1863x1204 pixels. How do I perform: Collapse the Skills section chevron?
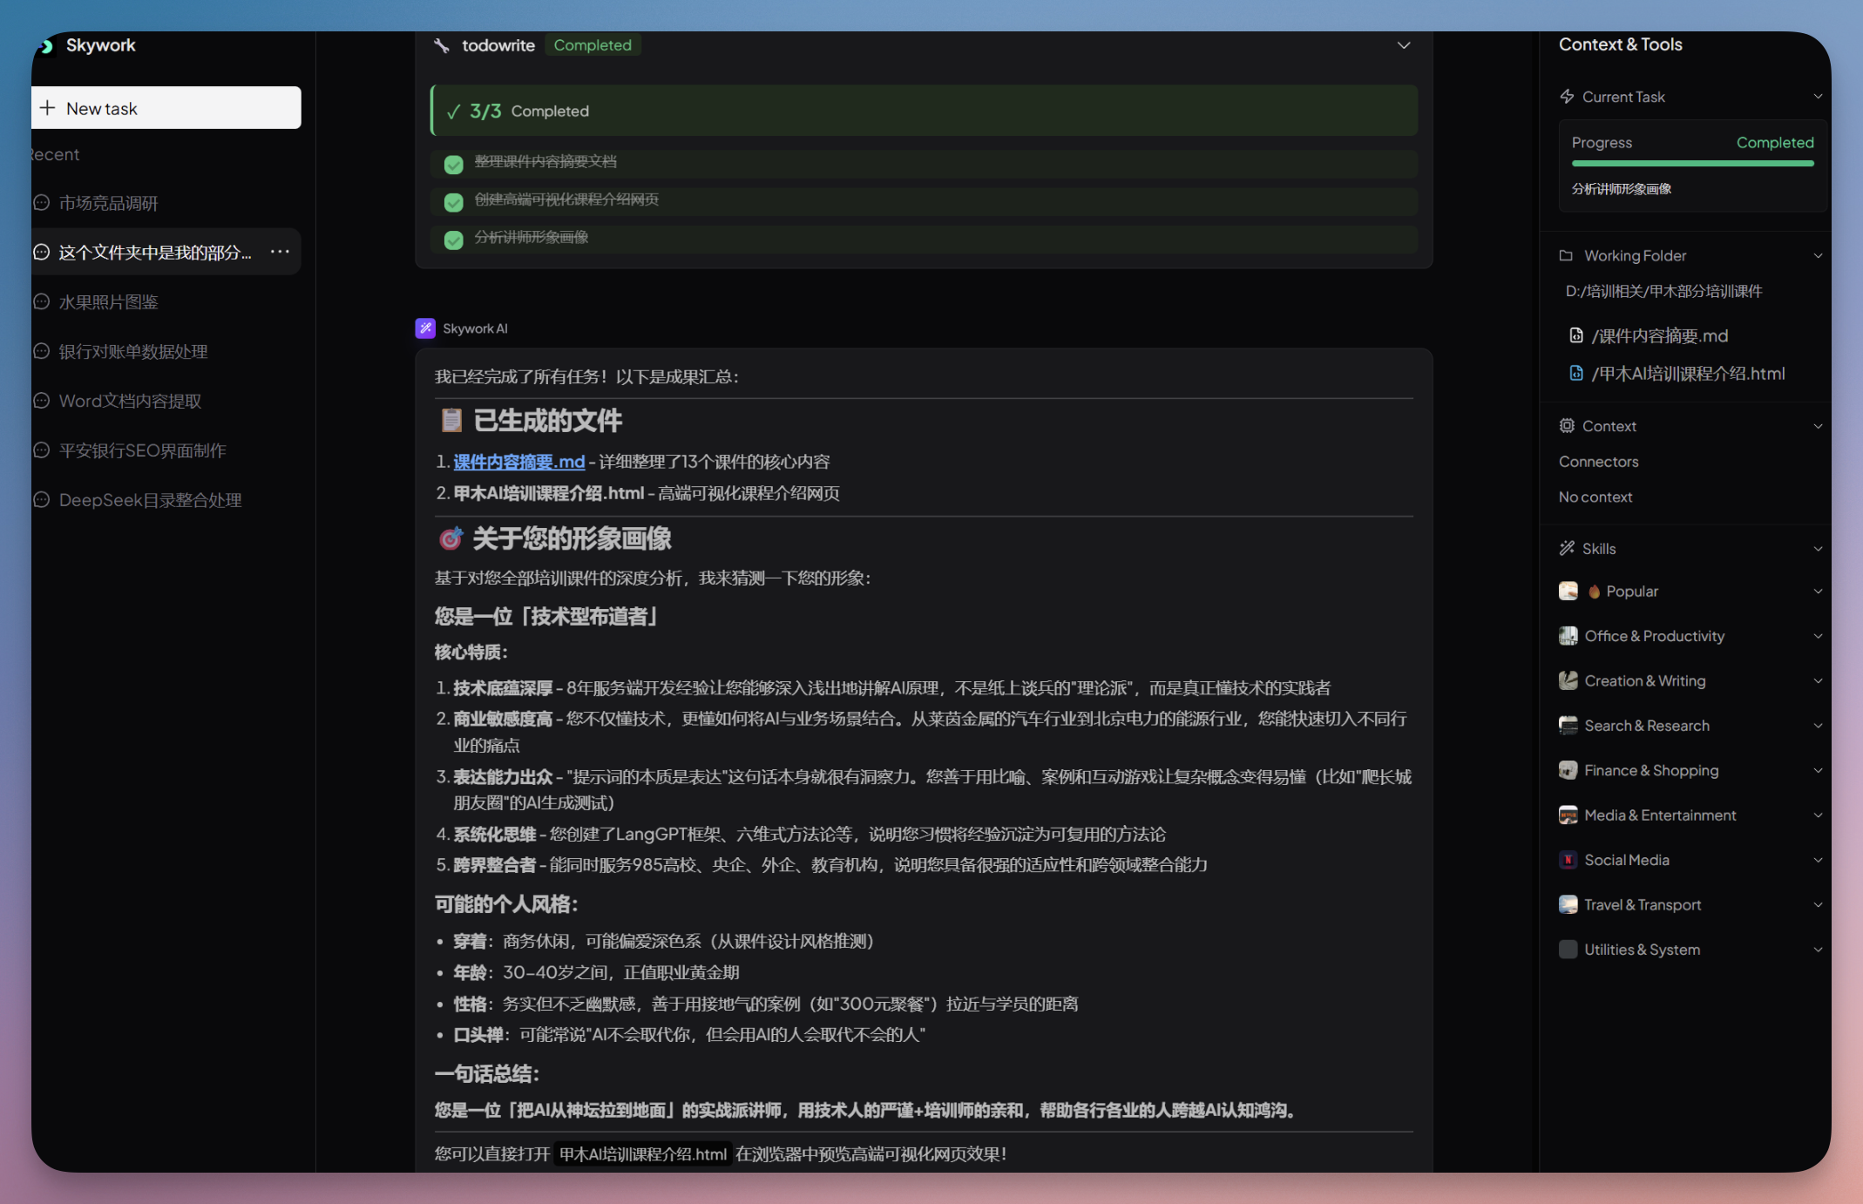click(x=1818, y=548)
